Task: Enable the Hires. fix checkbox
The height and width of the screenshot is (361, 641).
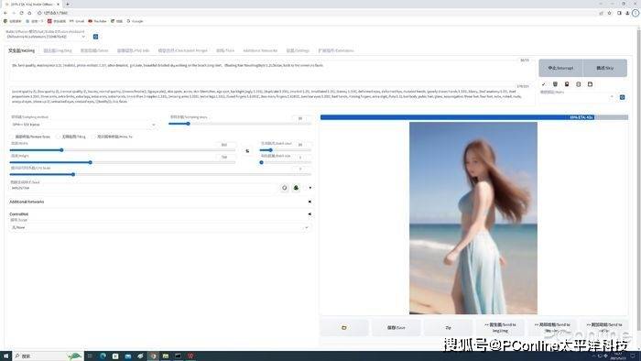Action: [x=94, y=137]
